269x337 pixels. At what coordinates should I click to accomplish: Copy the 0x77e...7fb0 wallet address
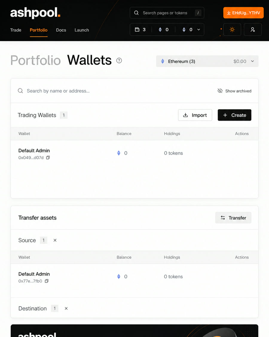tap(47, 281)
